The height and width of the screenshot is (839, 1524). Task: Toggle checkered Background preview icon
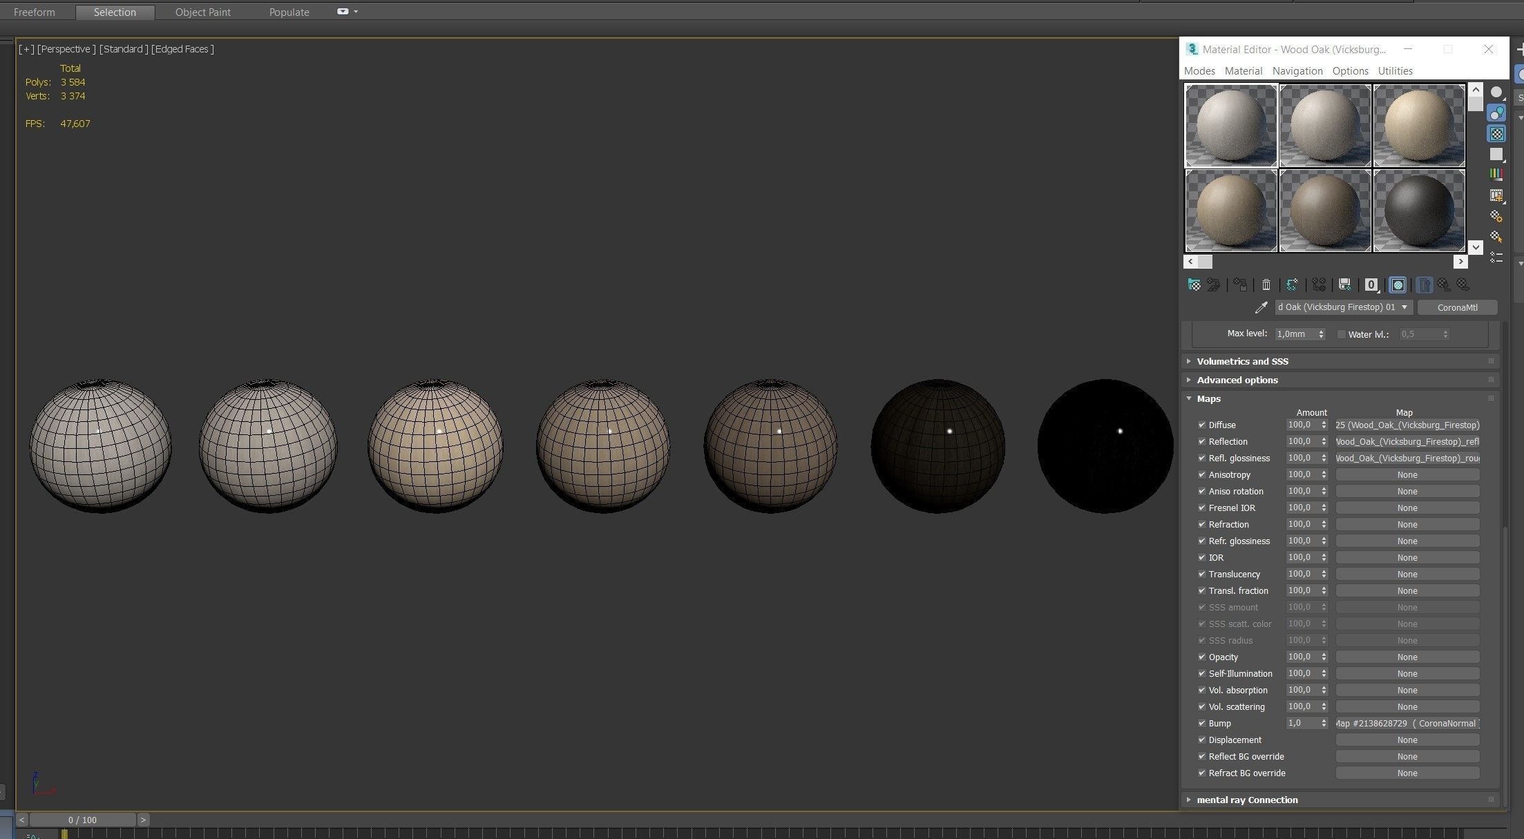point(1496,133)
